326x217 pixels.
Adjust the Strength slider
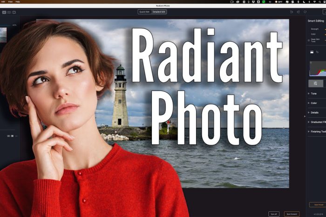(x=325, y=29)
